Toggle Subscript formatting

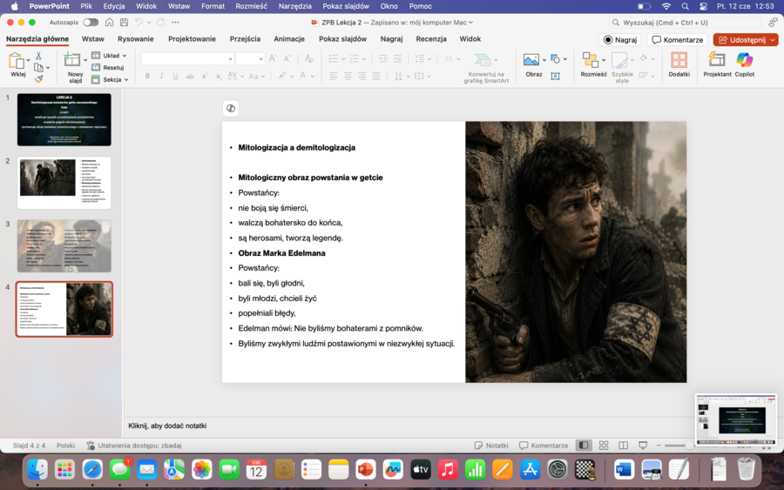[219, 76]
